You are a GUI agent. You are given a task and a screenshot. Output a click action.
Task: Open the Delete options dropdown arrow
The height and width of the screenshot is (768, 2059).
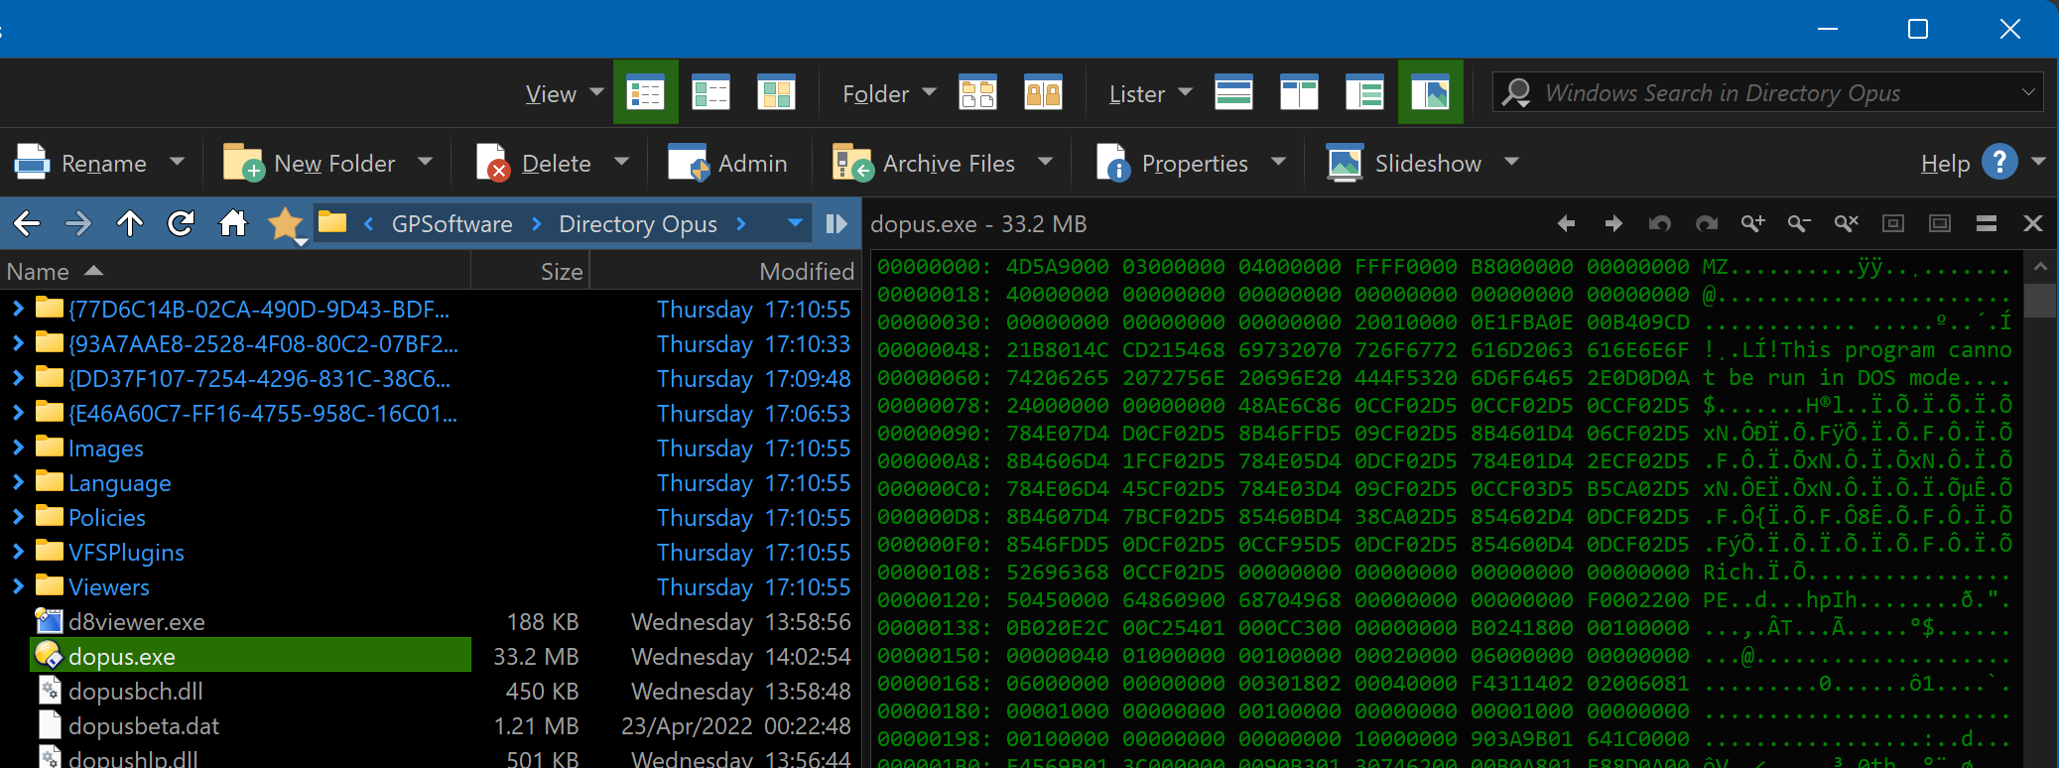(x=621, y=161)
